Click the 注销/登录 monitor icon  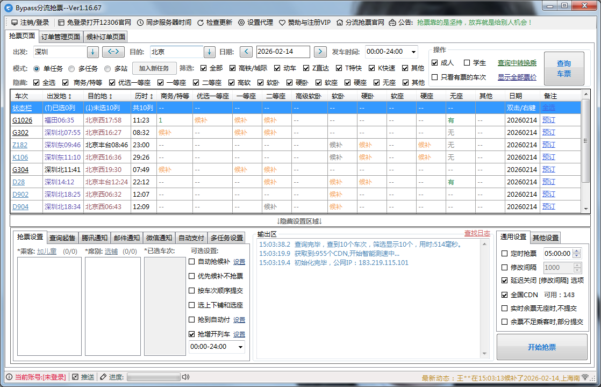click(x=14, y=23)
